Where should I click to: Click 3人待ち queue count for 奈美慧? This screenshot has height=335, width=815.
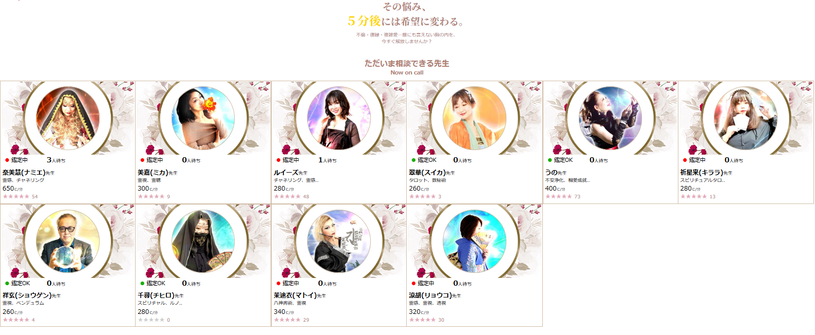56,160
